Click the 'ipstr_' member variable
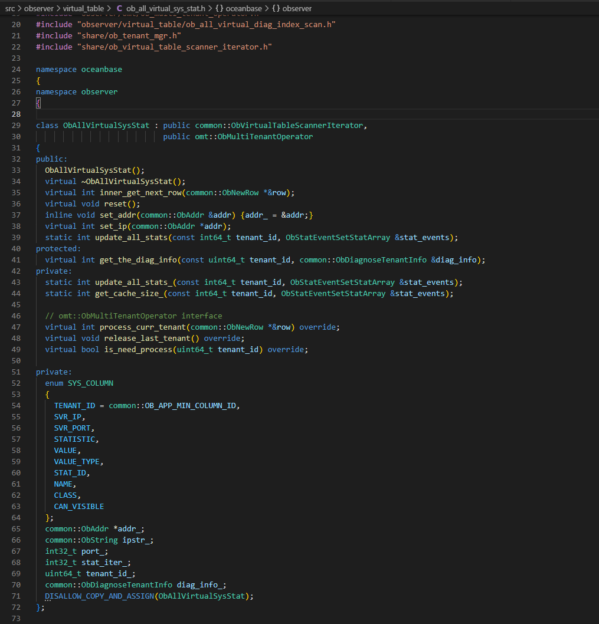The height and width of the screenshot is (624, 599). [x=136, y=540]
